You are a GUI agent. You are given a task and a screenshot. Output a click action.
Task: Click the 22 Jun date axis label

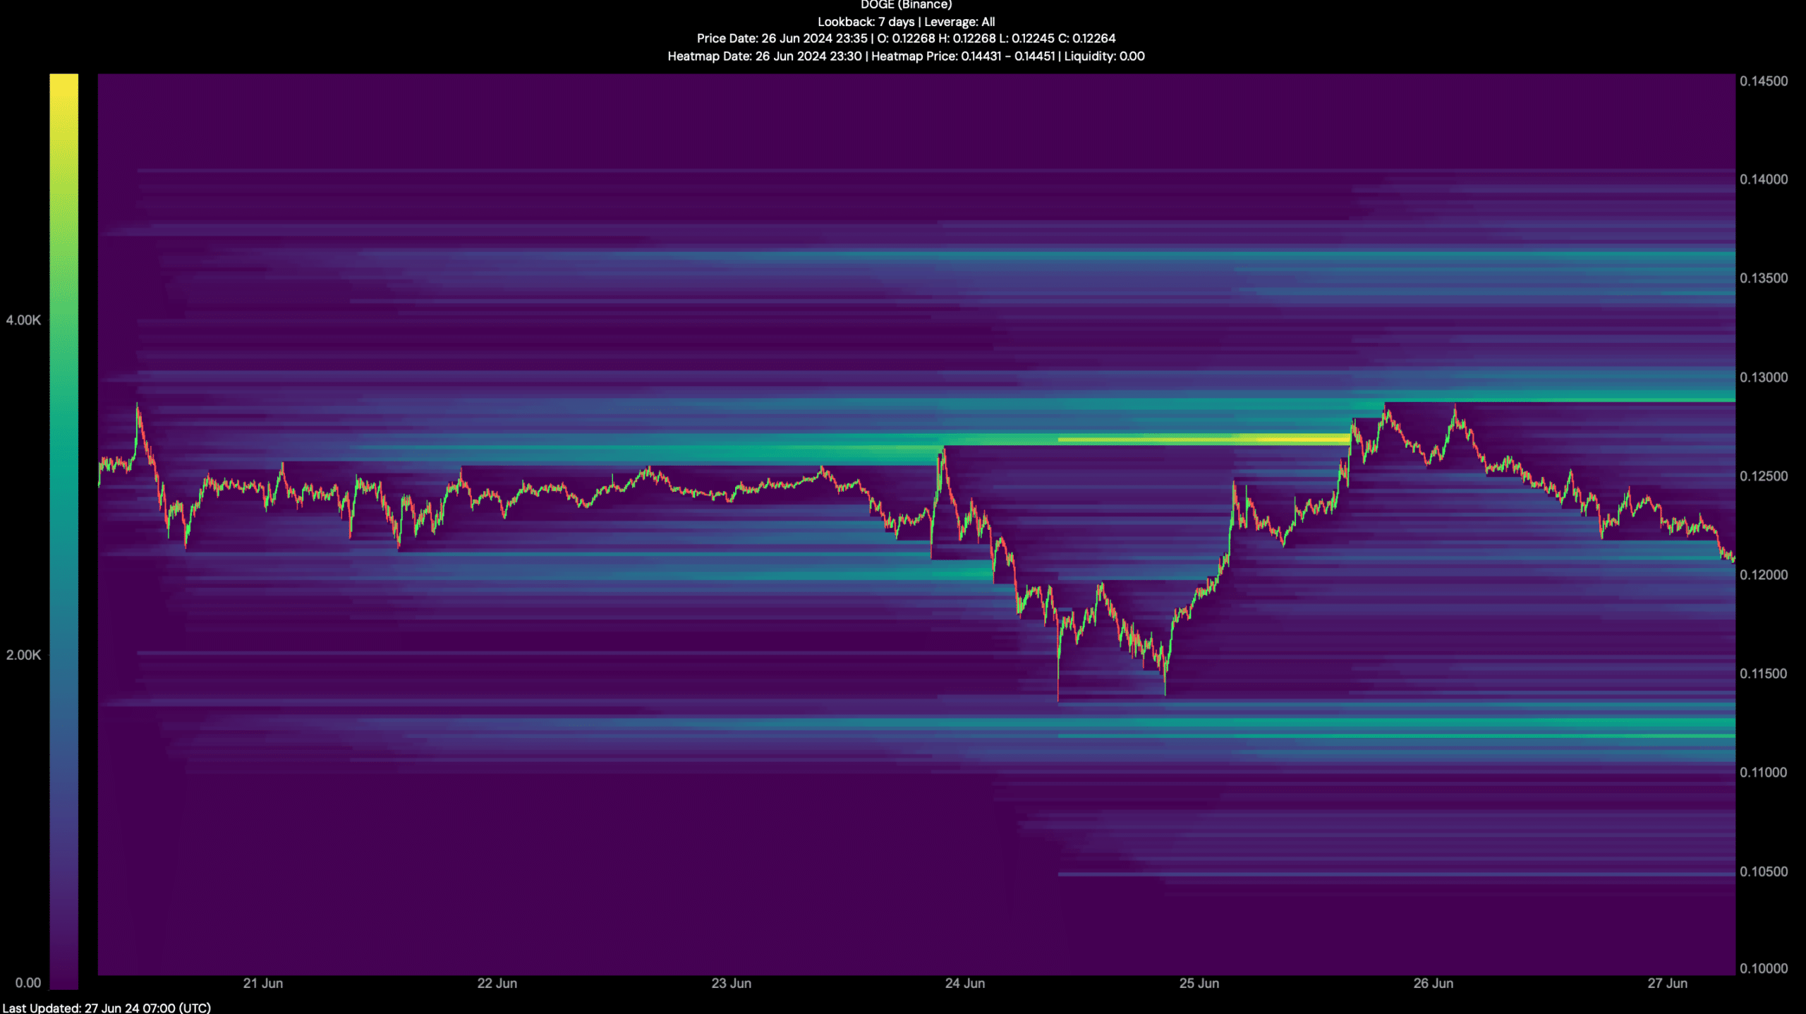[497, 984]
